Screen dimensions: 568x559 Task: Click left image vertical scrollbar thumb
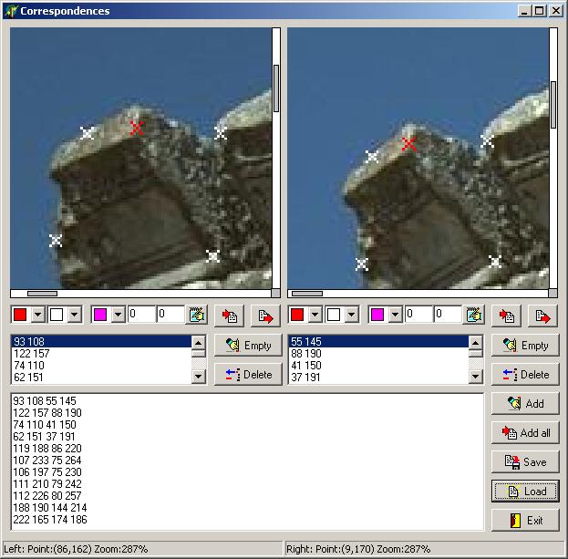276,88
